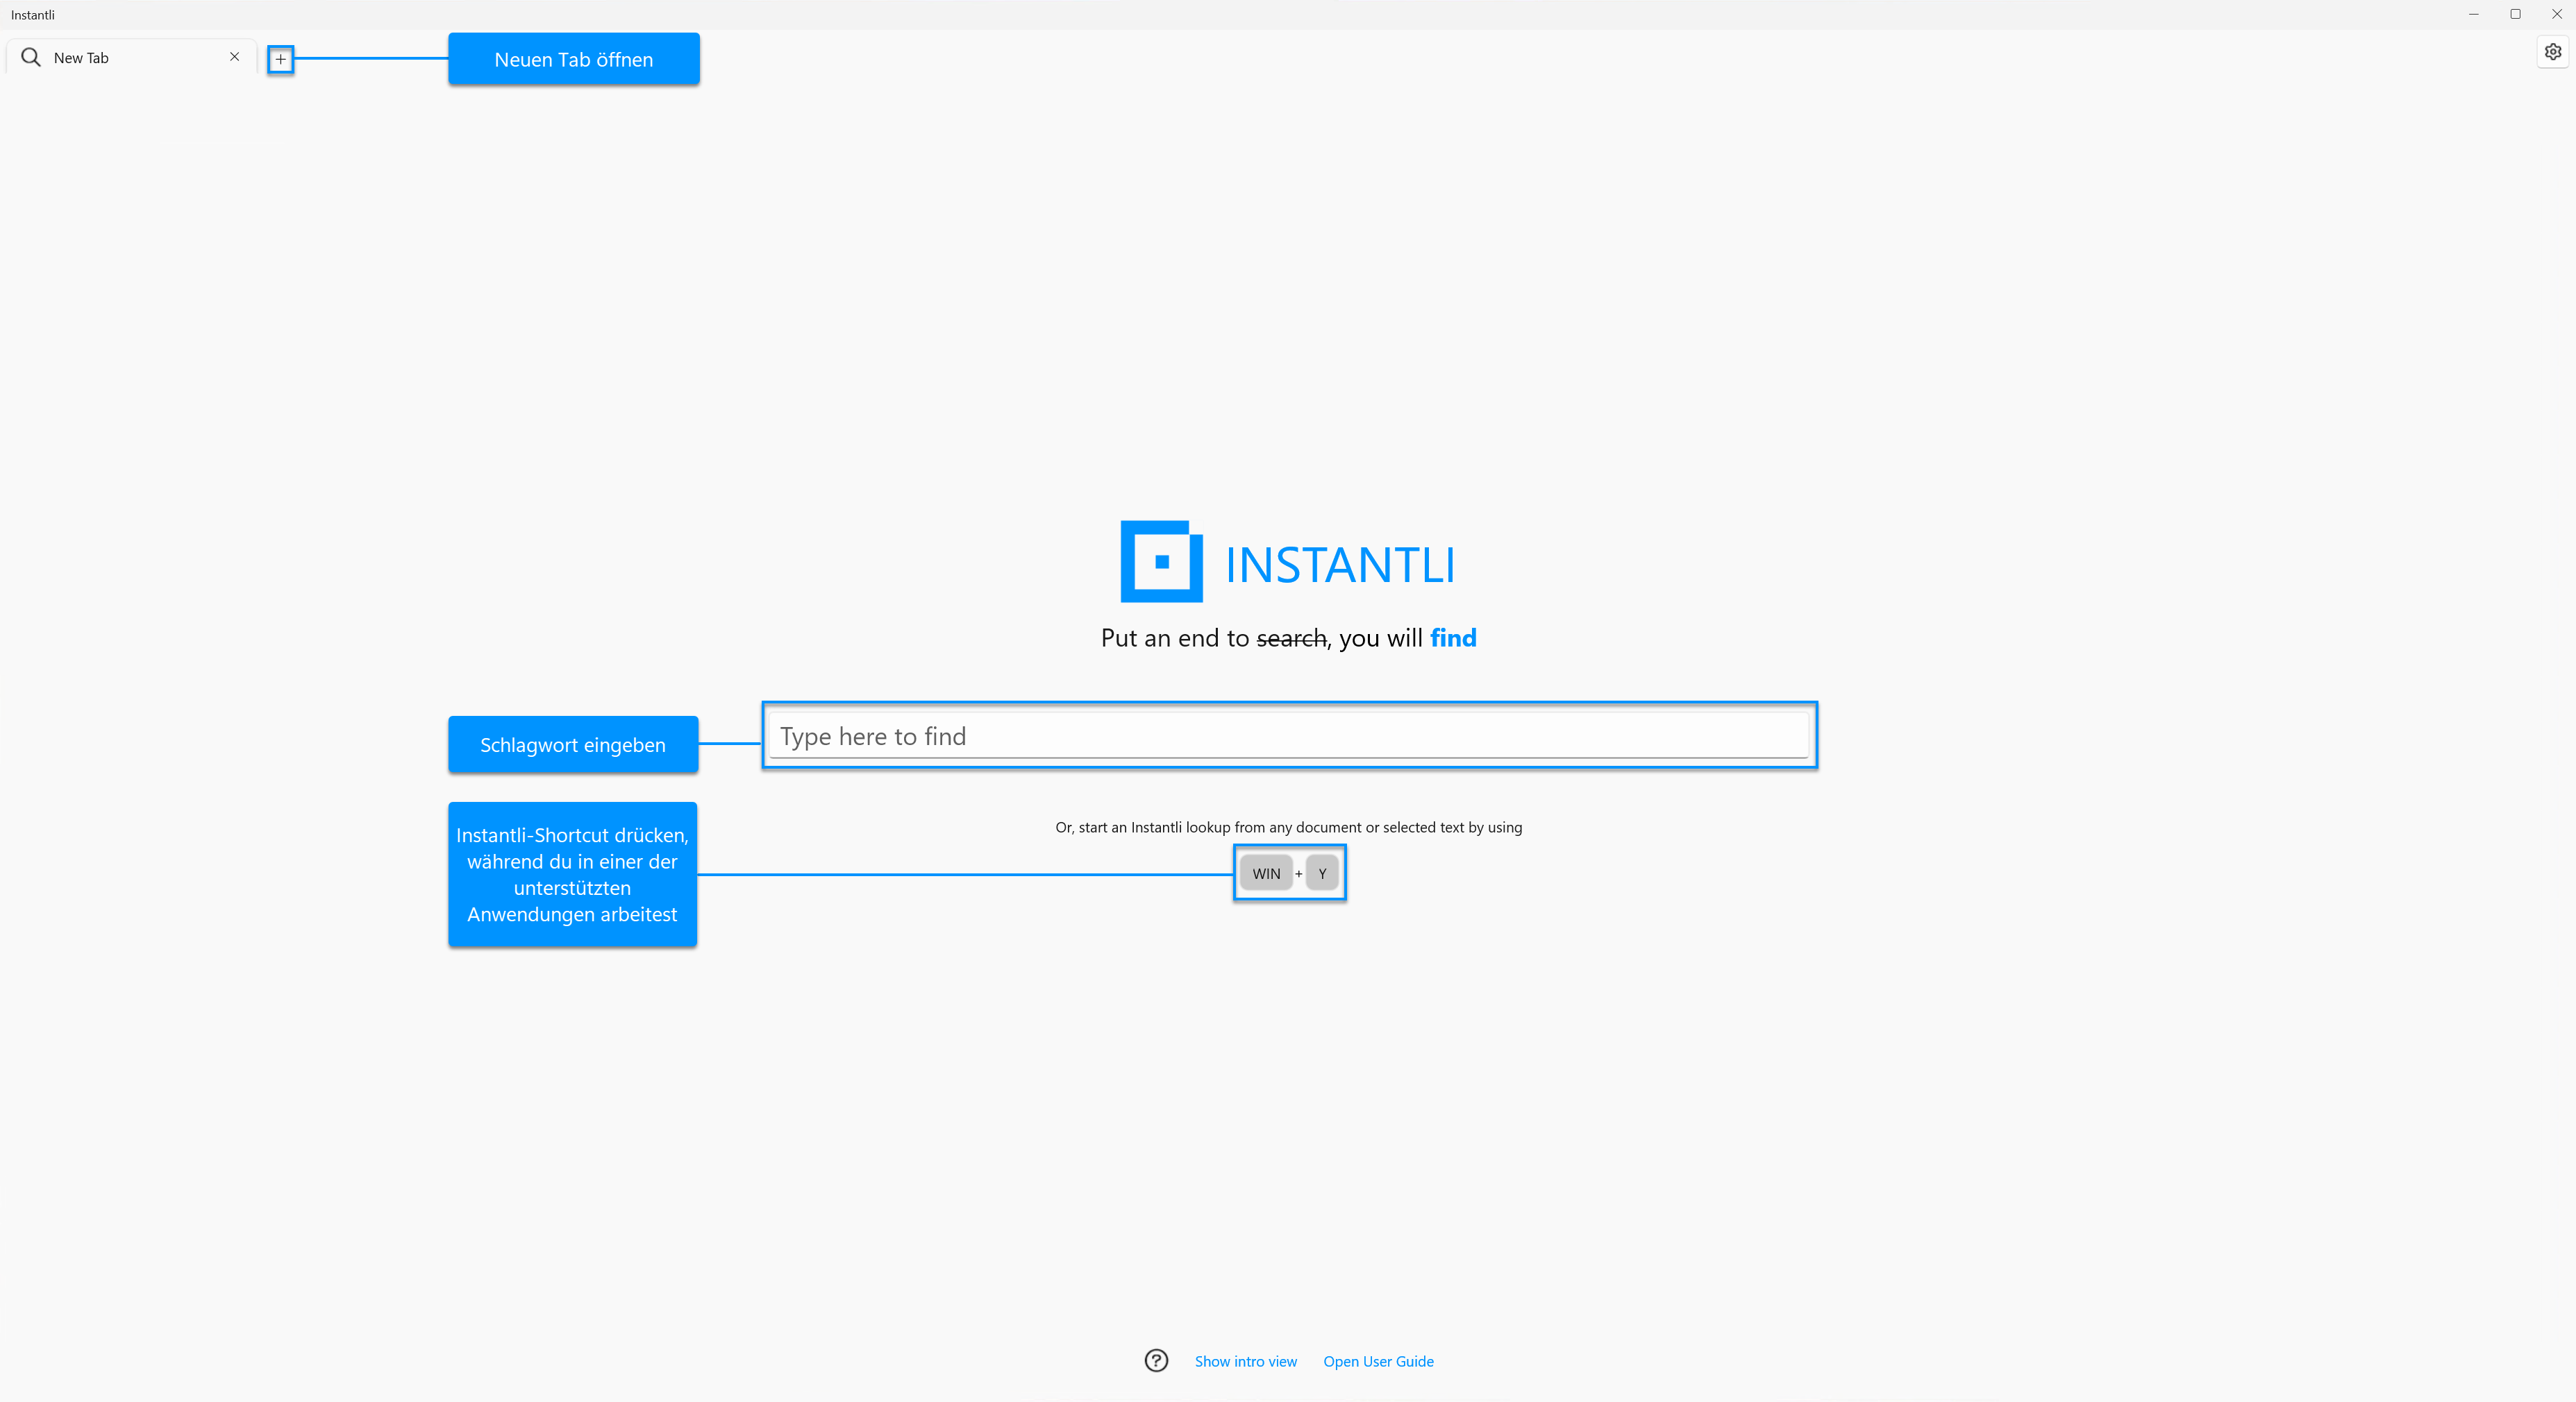The width and height of the screenshot is (2576, 1402).
Task: Click the search magnifier icon in the tab
Action: point(31,57)
